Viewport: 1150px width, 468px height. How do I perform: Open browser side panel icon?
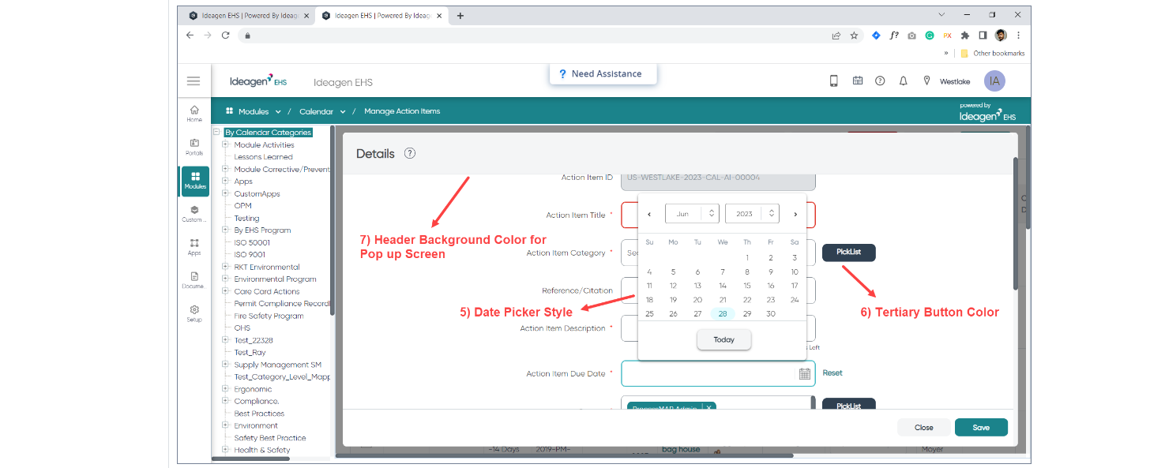tap(983, 36)
